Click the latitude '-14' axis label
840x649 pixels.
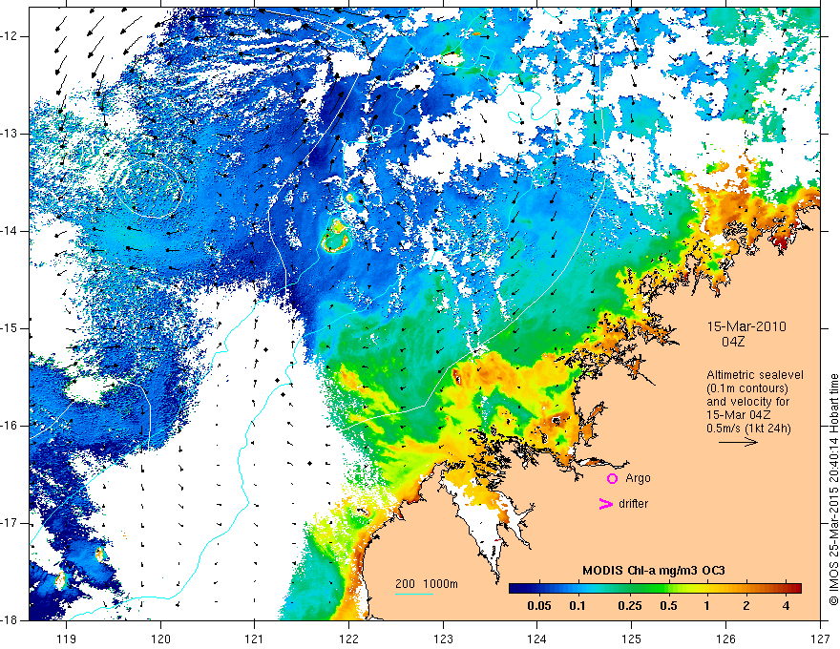click(10, 231)
